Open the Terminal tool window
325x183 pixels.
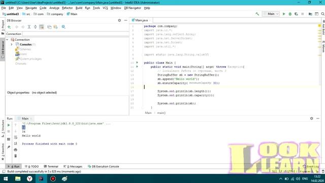click(x=51, y=166)
